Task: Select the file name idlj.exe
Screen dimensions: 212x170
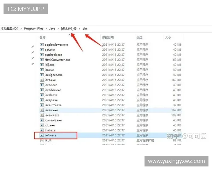Action: 49,65
